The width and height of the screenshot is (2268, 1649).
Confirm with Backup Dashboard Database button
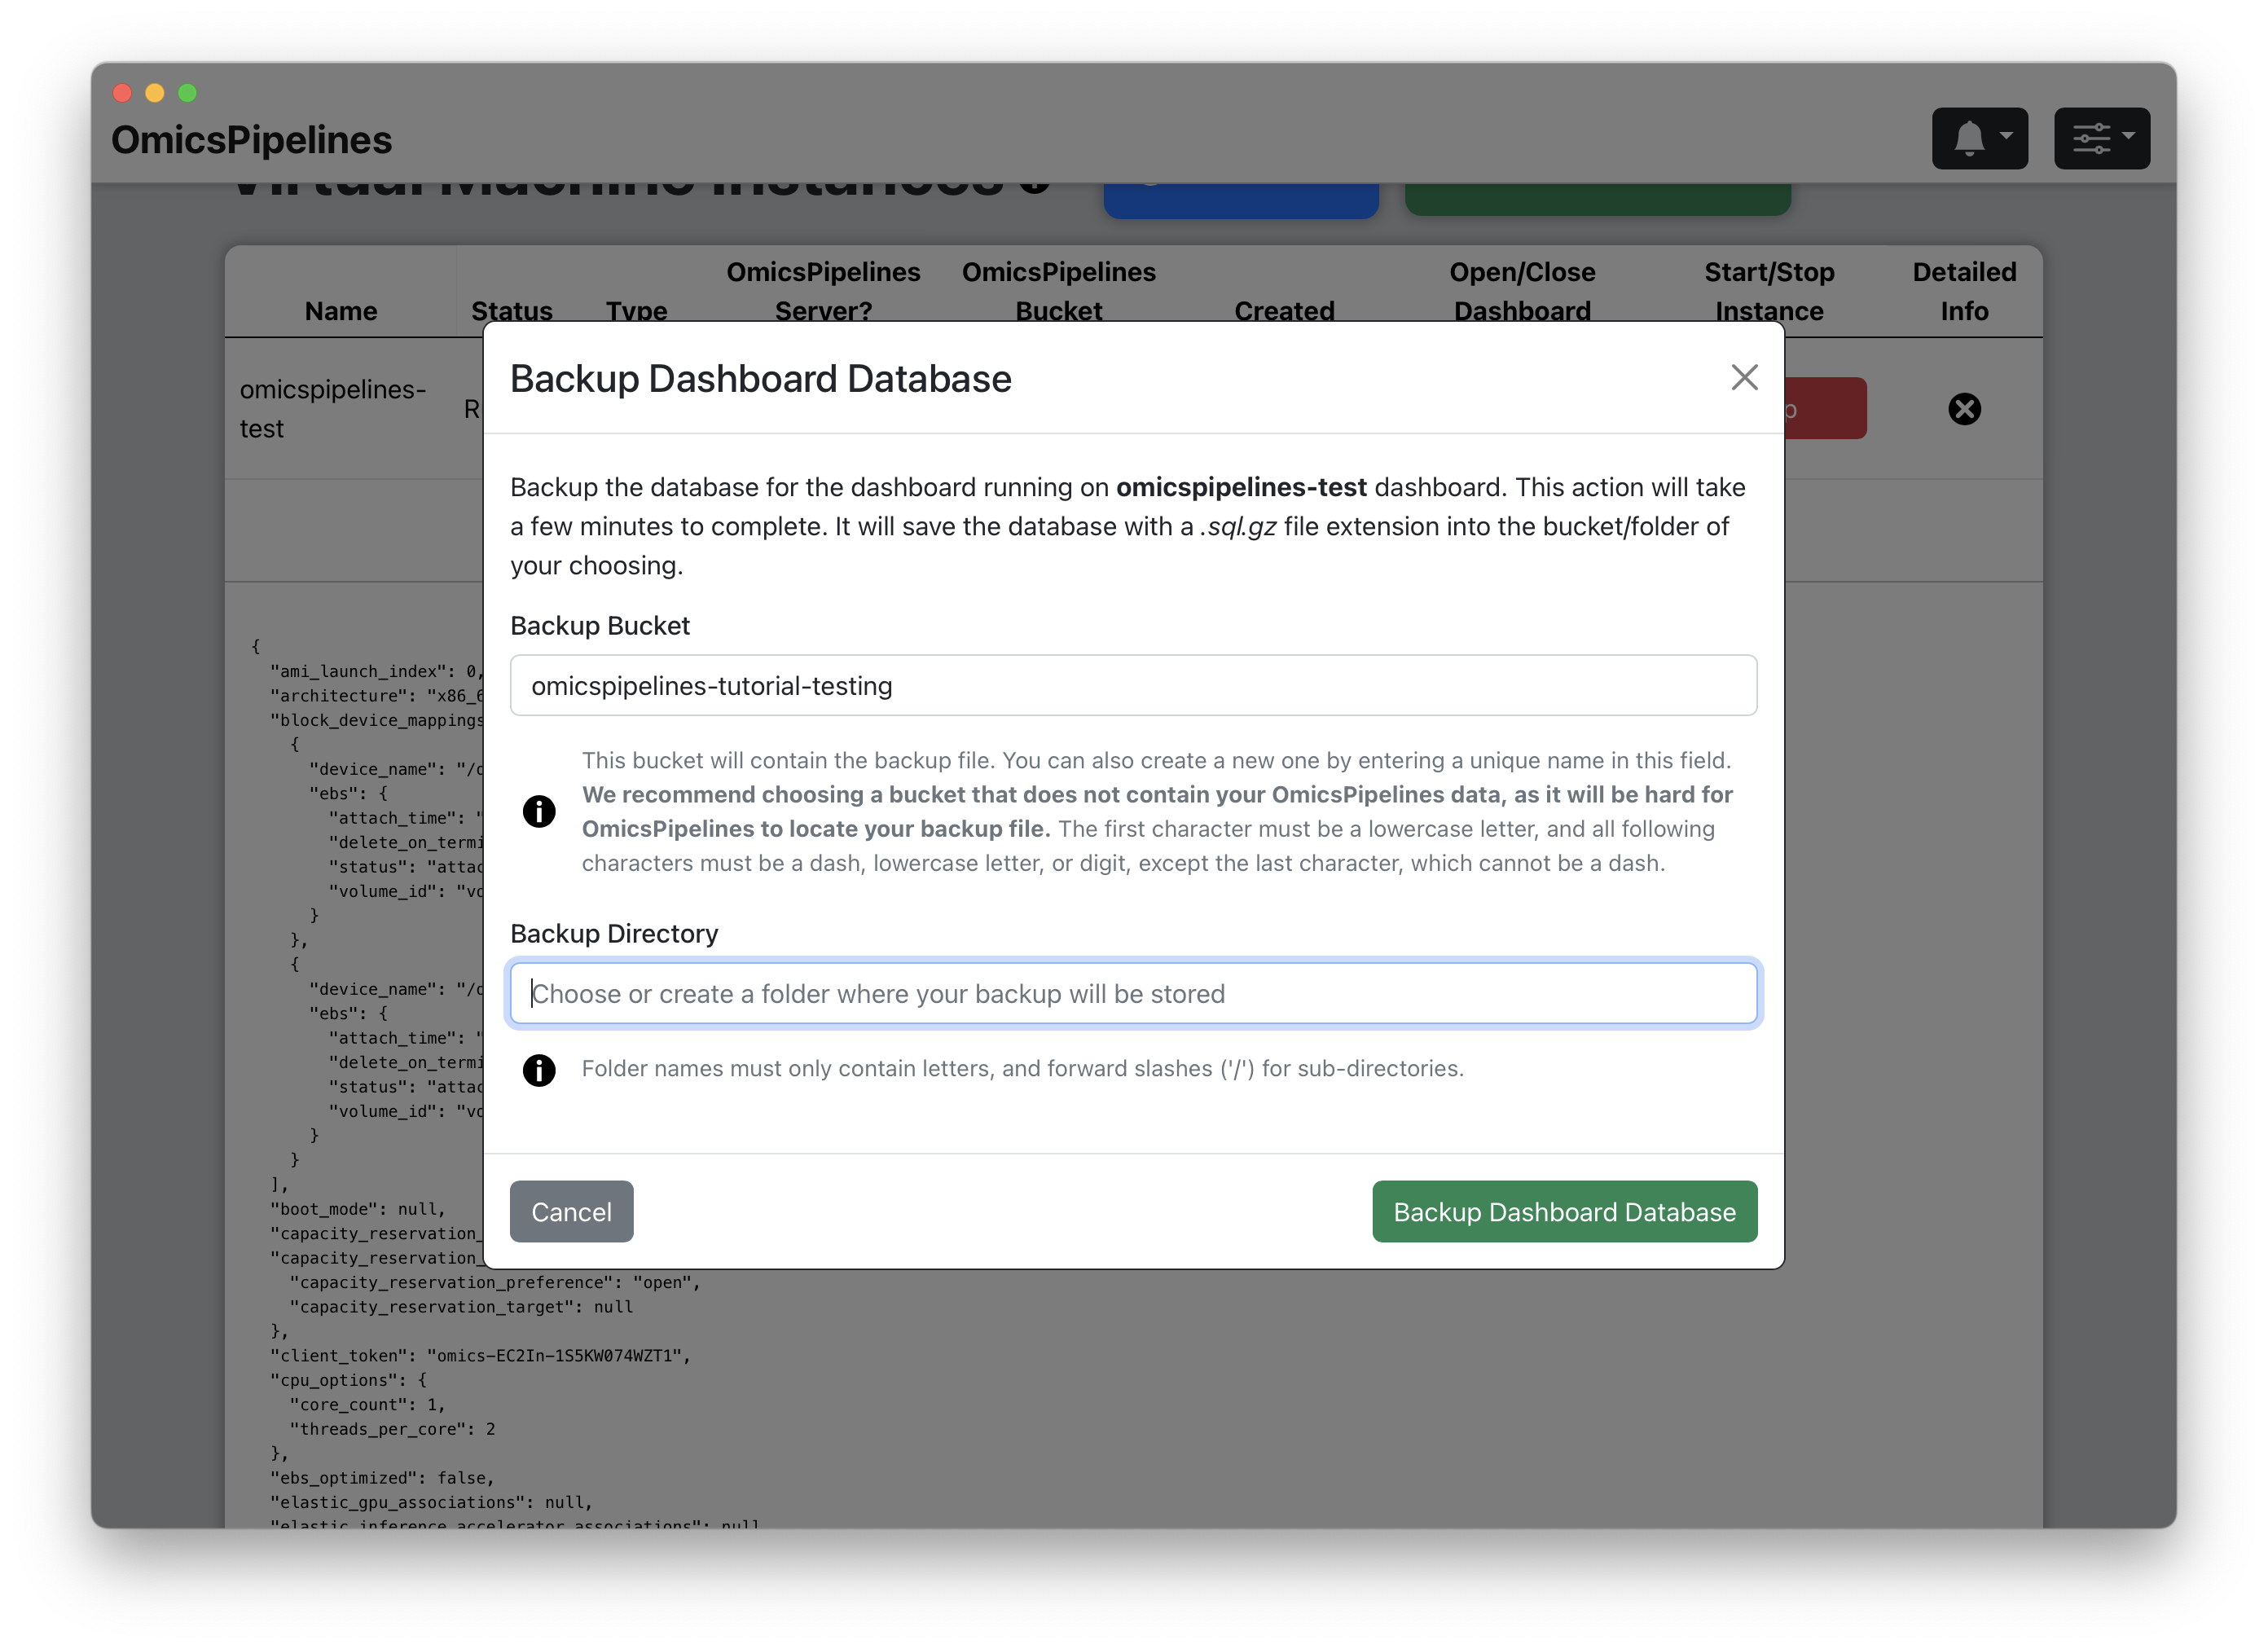1564,1211
